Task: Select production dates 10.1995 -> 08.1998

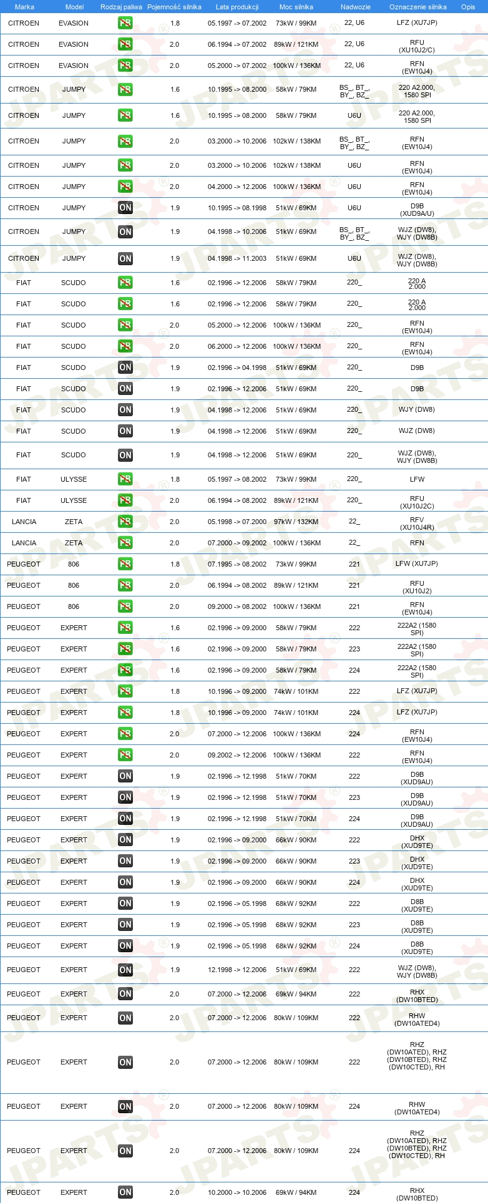Action: pos(237,208)
